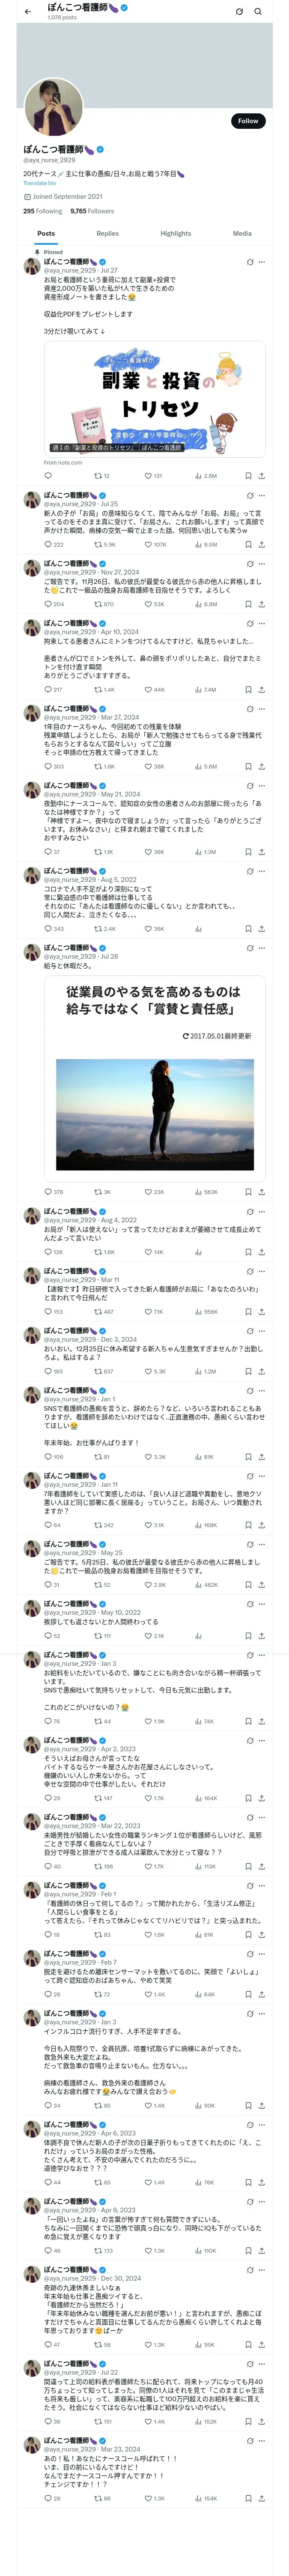This screenshot has width=289, height=2576.
Task: Open more options on the pinned post
Action: point(262,262)
